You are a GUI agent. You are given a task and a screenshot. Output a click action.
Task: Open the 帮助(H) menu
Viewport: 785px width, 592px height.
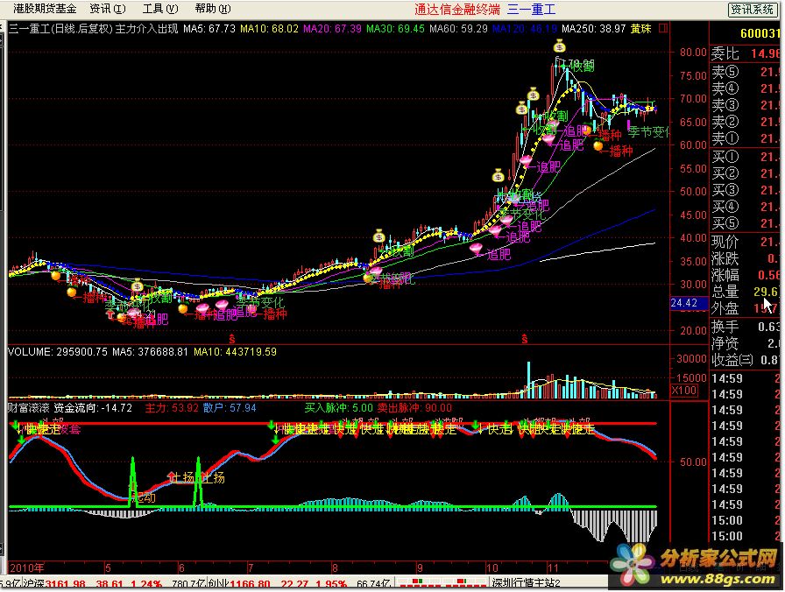click(213, 9)
